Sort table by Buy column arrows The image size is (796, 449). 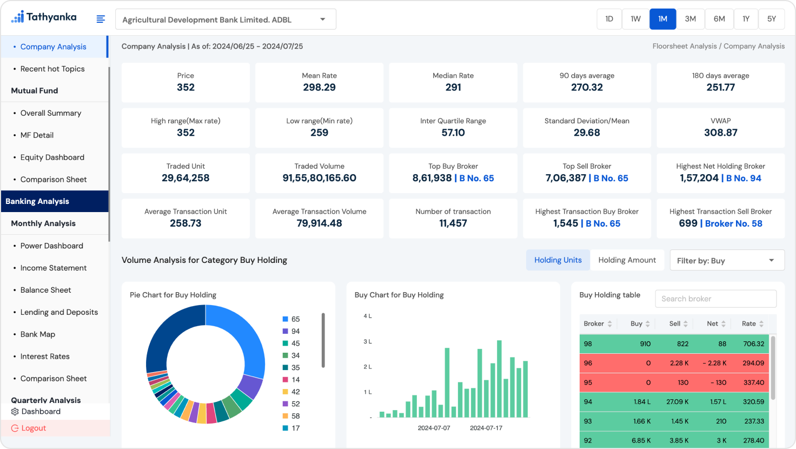click(x=647, y=324)
